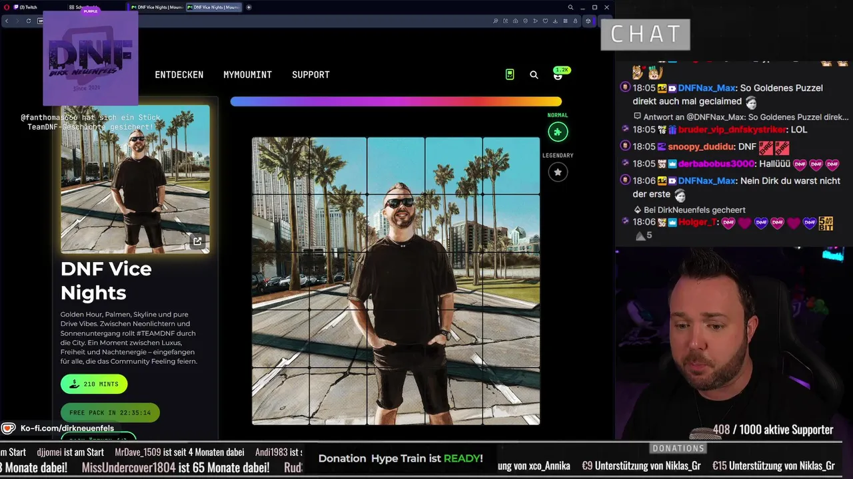Click the FREE PACK IN 22:35:14 button
Viewport: 853px width, 479px height.
click(x=110, y=412)
